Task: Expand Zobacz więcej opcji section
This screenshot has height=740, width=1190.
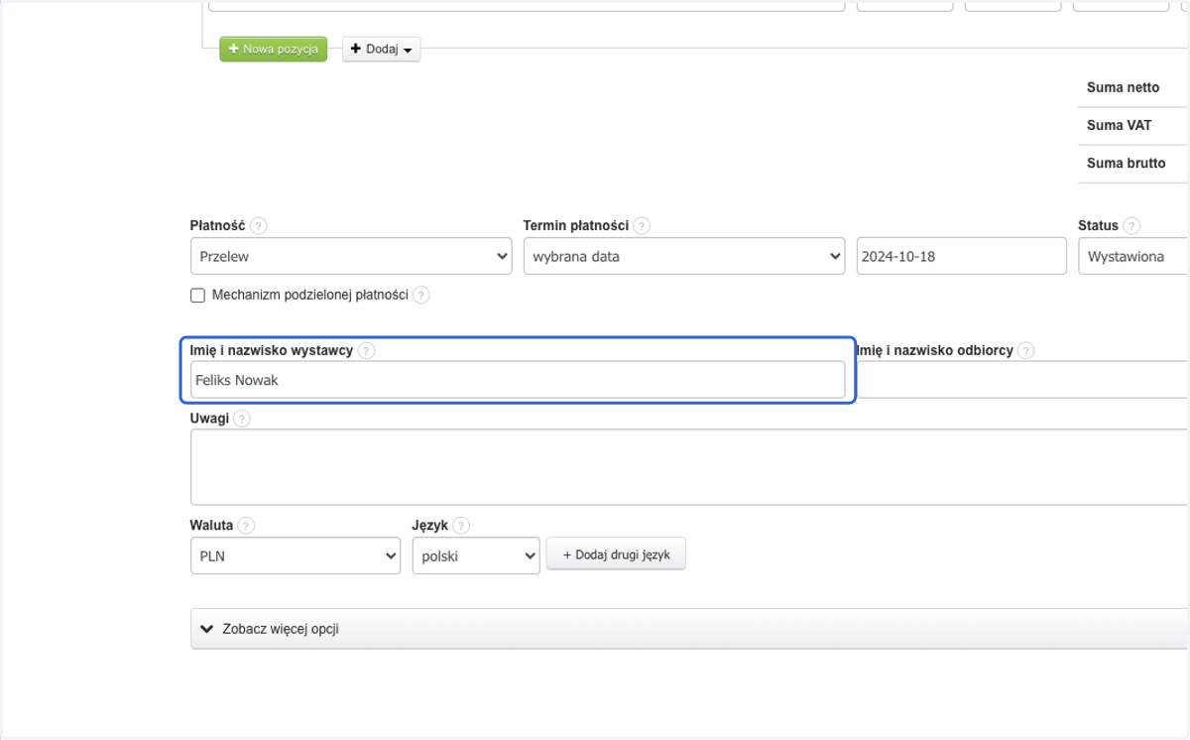Action: tap(689, 628)
